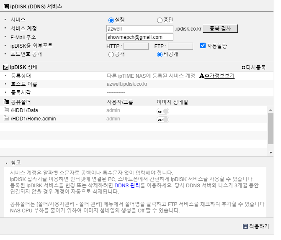Click the 공유폴더 column header text
Image resolution: width=281 pixels, height=240 pixels.
(21, 102)
